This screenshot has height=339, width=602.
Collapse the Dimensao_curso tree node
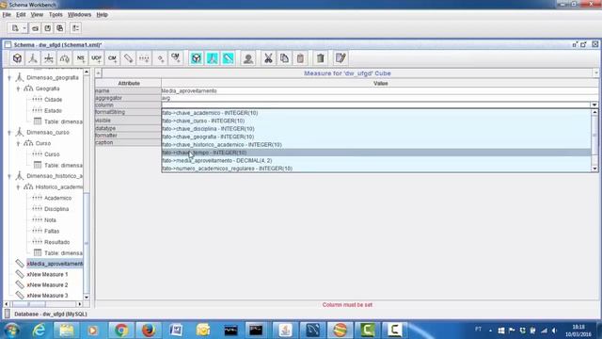pos(9,133)
